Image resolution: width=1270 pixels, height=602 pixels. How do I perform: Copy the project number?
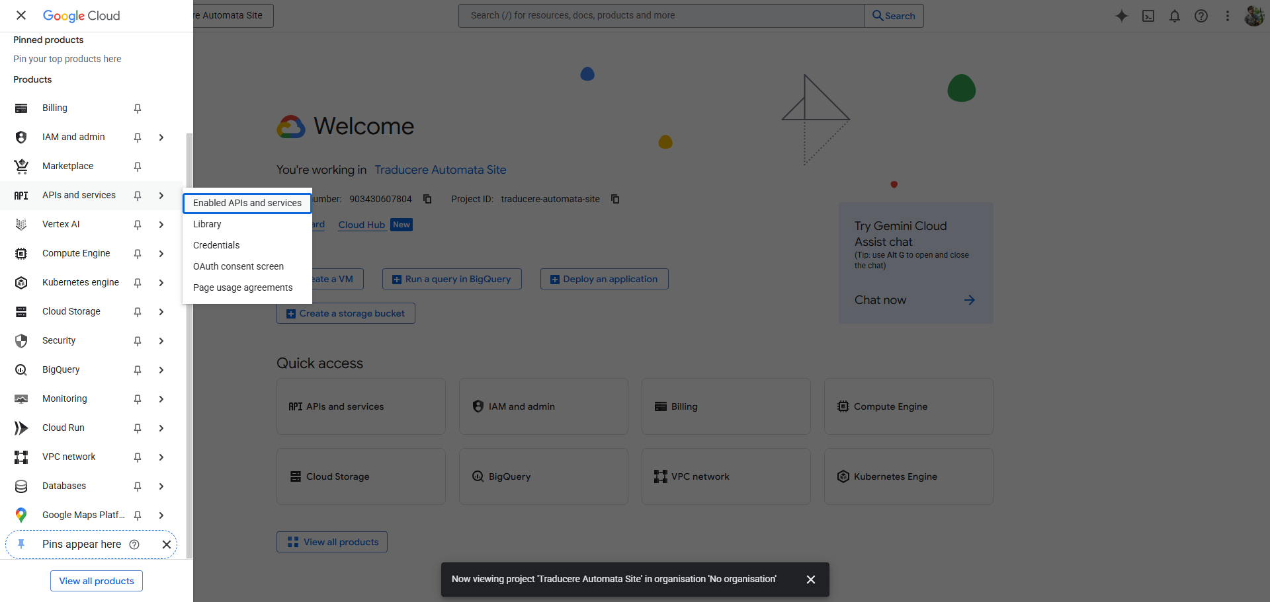click(427, 199)
